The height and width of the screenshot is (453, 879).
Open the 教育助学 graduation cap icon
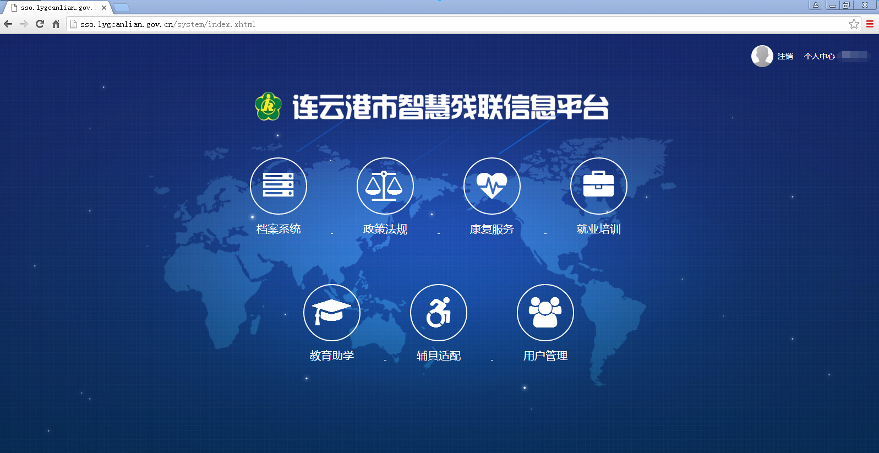click(331, 313)
